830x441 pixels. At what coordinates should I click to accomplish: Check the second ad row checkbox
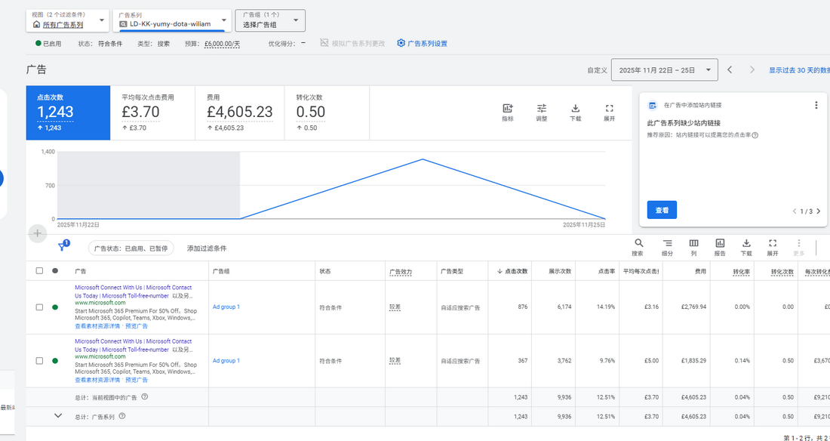pyautogui.click(x=39, y=361)
